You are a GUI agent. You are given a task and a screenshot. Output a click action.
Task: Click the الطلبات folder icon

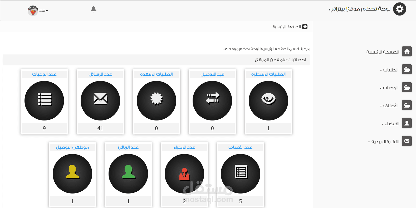[407, 69]
